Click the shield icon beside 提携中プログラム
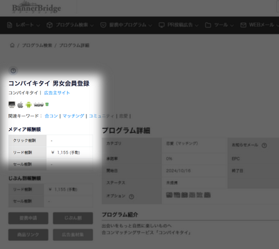The height and width of the screenshot is (249, 279). pyautogui.click(x=103, y=25)
